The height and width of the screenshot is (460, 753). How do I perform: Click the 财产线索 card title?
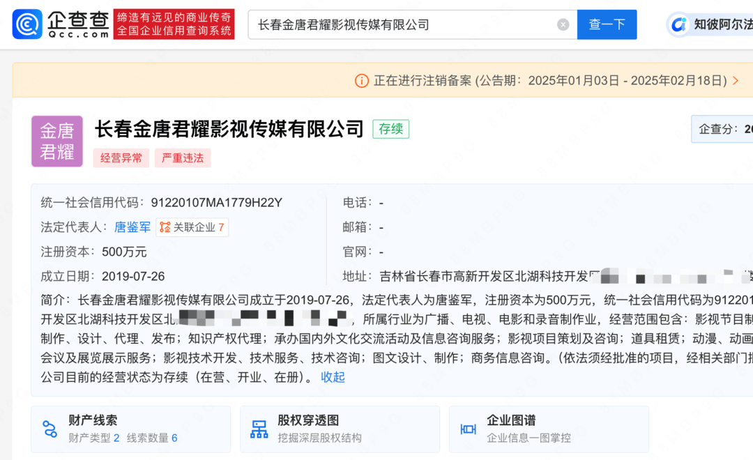[x=93, y=420]
